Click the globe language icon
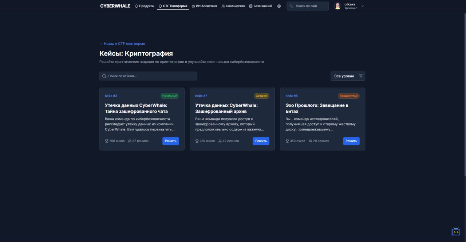 click(279, 6)
